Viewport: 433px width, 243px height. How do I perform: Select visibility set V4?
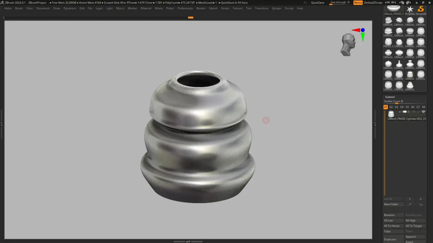pyautogui.click(x=402, y=107)
